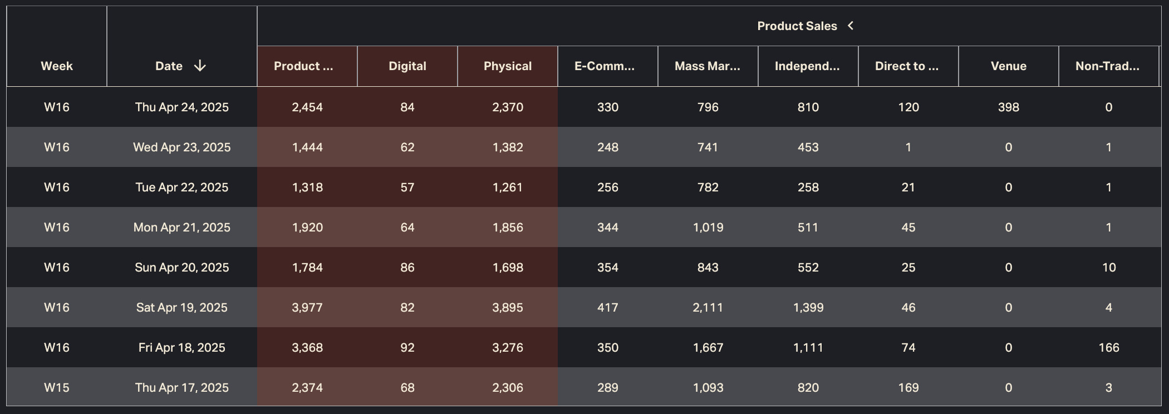This screenshot has width=1169, height=414.
Task: Select the Physical column header
Action: pos(507,66)
